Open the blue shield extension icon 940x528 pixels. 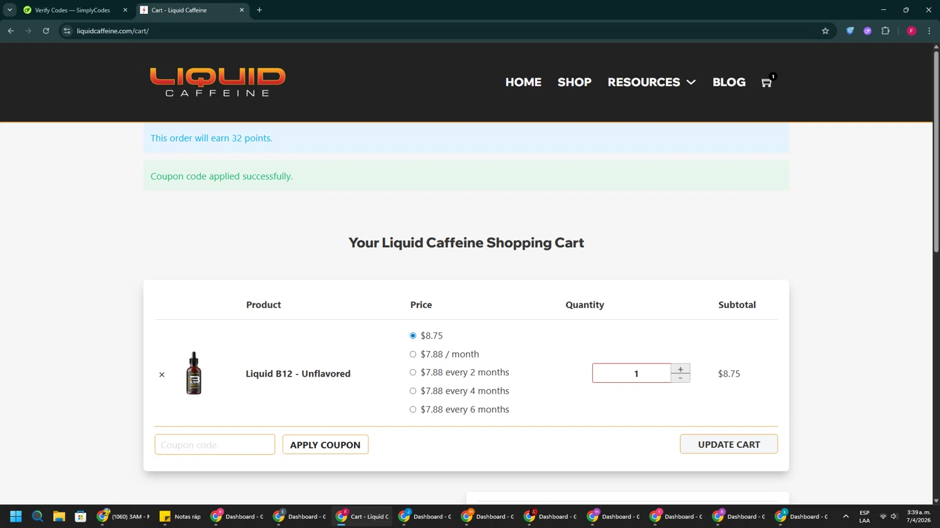(850, 31)
